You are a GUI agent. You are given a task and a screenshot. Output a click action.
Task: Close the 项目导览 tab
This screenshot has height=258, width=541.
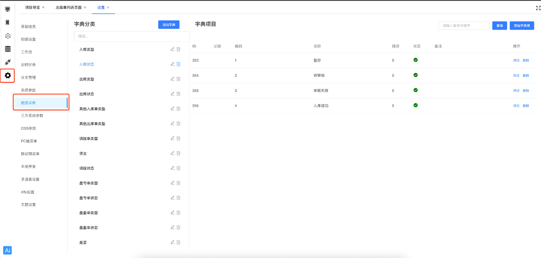43,8
